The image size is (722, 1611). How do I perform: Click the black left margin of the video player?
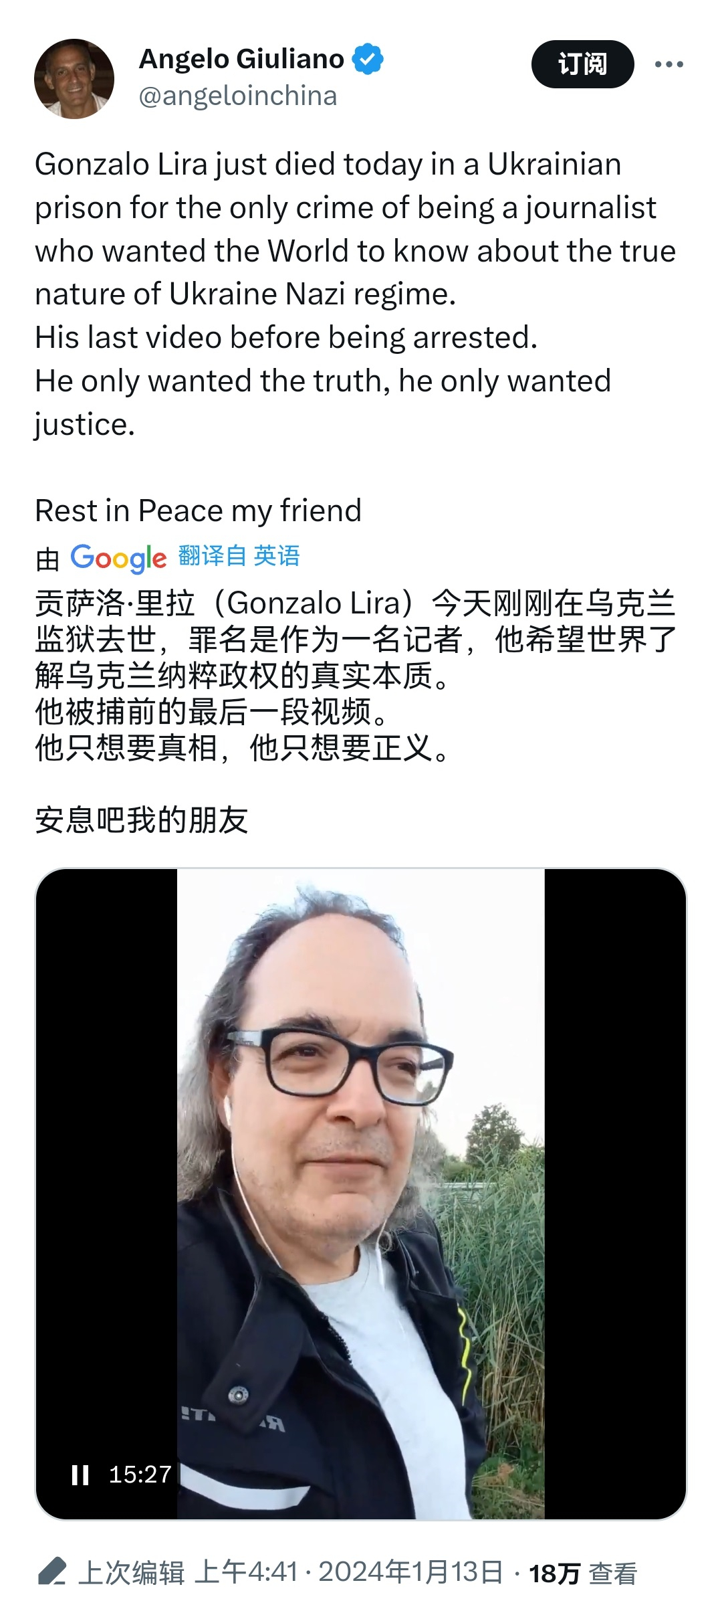[x=106, y=1137]
